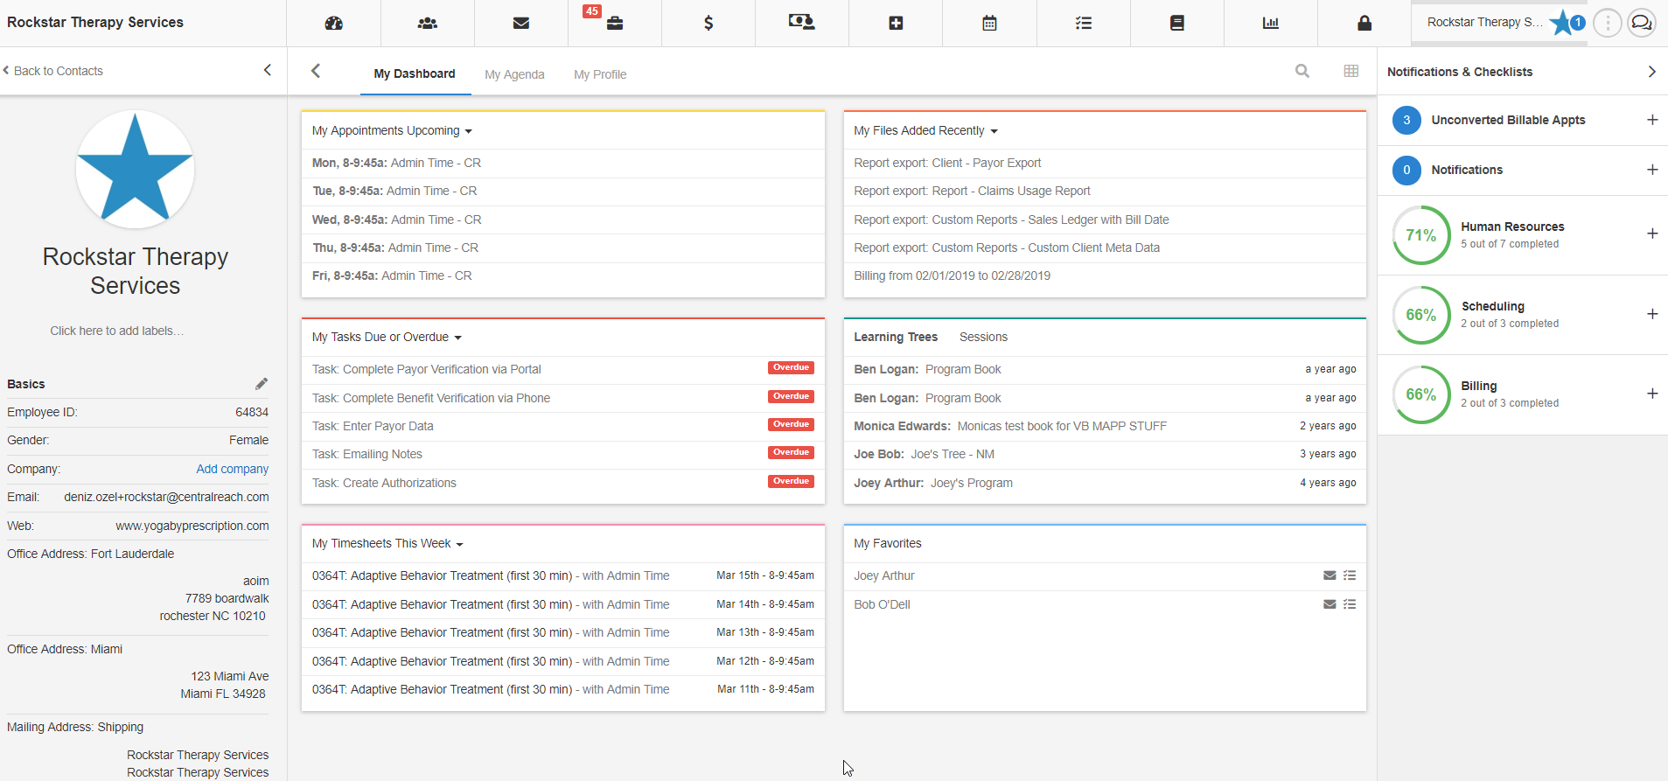Click the large star profile picture
The width and height of the screenshot is (1668, 781).
point(135,169)
